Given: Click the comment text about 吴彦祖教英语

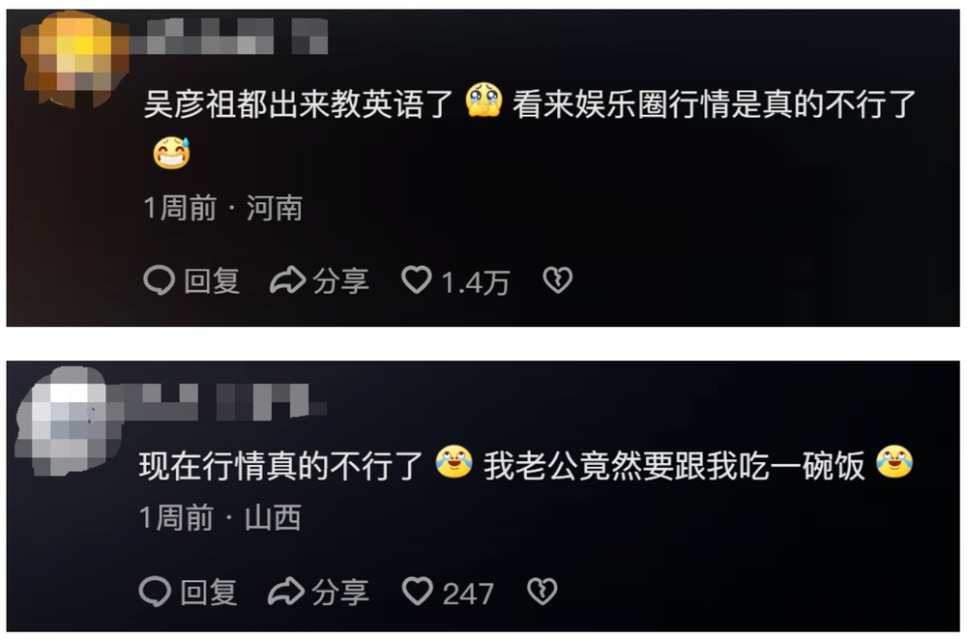Looking at the screenshot, I should [530, 127].
